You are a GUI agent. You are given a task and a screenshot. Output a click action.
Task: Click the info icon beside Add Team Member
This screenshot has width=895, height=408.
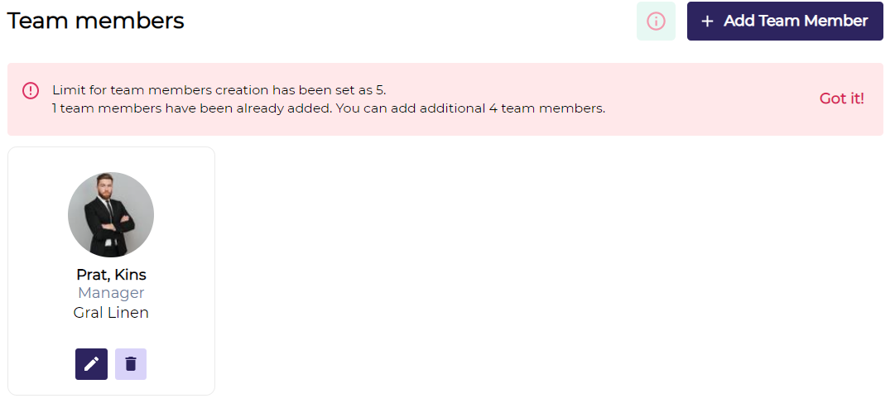pos(656,22)
